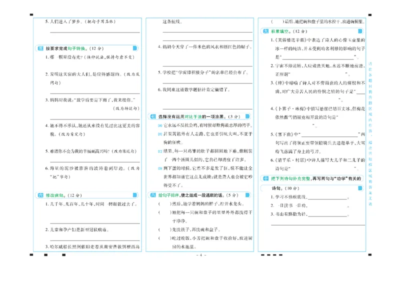
Task: Click the header text 积累填空。(12 分)
Action: tap(289, 31)
